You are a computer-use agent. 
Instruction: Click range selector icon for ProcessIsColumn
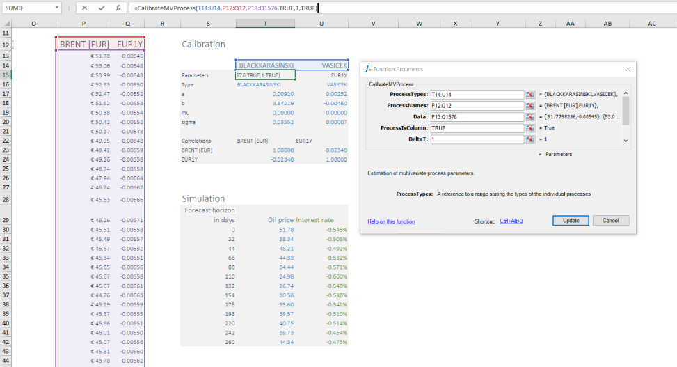pyautogui.click(x=529, y=128)
